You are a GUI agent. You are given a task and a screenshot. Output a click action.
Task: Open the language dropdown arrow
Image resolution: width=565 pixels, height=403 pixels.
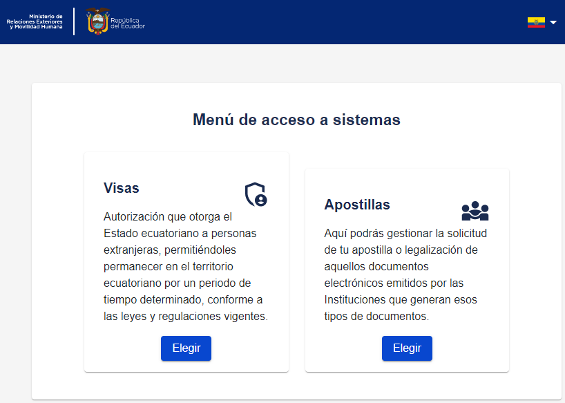(x=553, y=22)
